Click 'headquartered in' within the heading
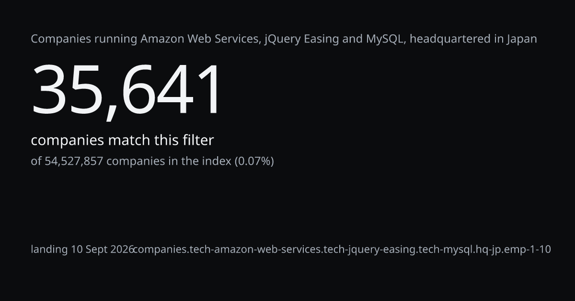 pyautogui.click(x=457, y=39)
